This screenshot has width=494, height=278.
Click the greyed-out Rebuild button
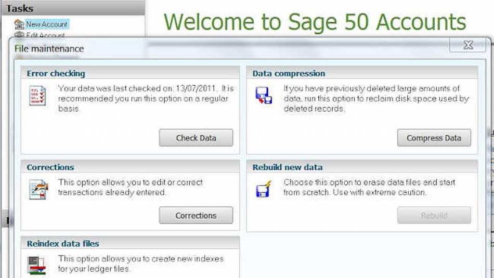434,215
